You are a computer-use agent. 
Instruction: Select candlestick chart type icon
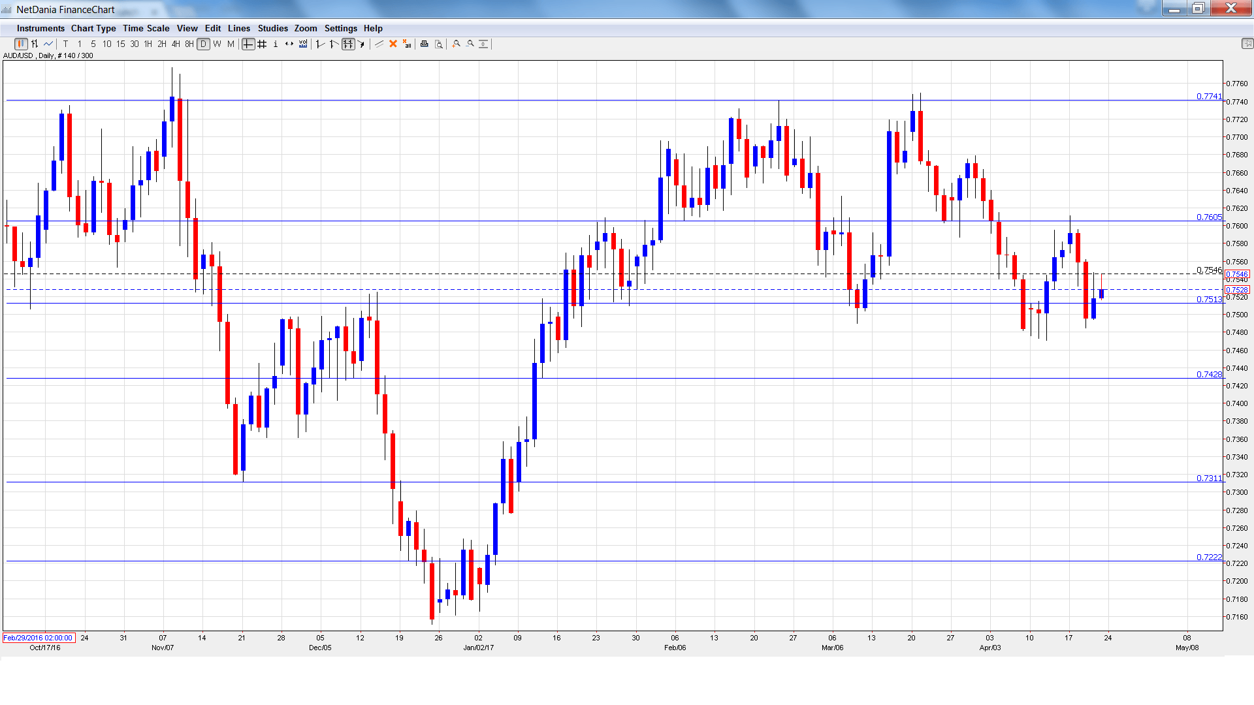pos(21,44)
